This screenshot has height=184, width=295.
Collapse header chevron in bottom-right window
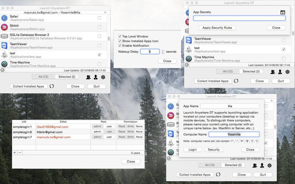tap(271, 100)
